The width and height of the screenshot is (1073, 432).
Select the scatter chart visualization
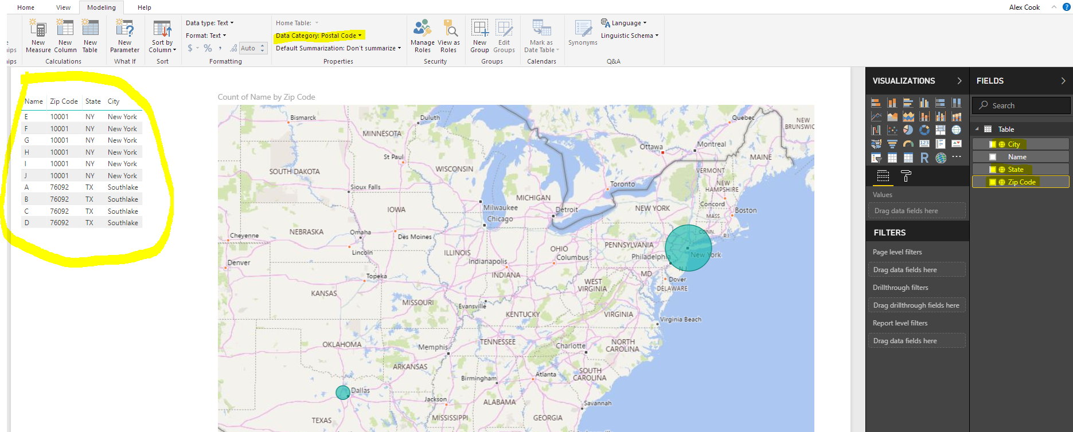click(x=892, y=130)
